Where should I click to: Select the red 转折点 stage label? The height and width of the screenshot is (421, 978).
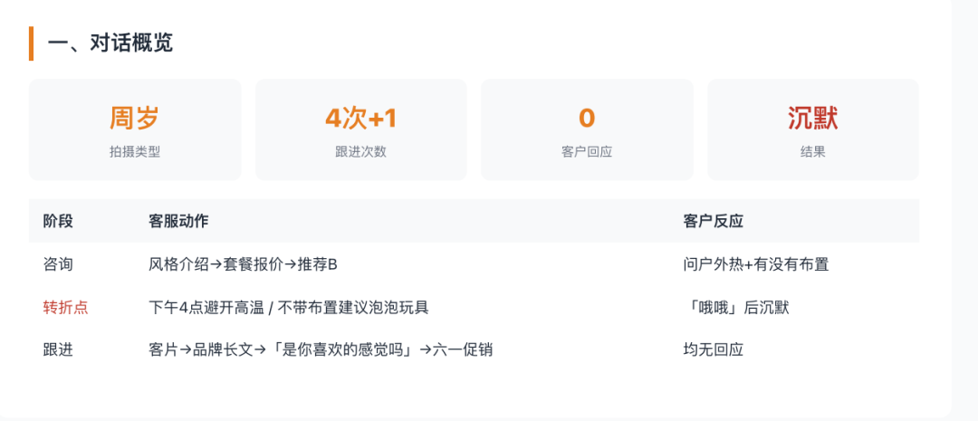click(x=65, y=308)
